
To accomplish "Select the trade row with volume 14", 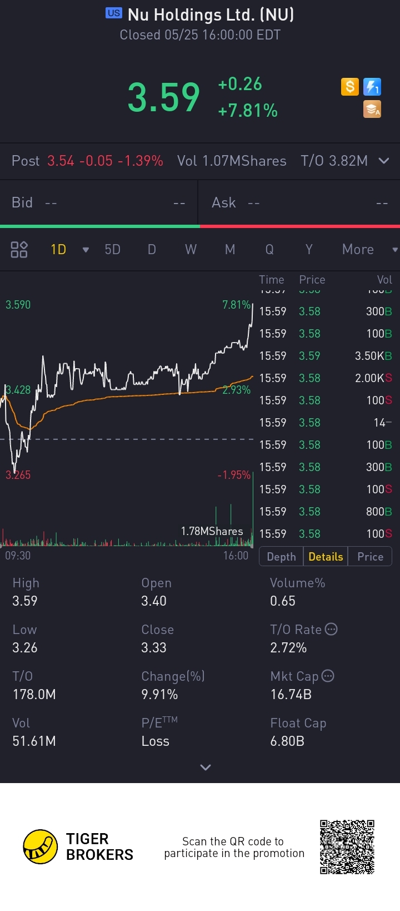I will [x=326, y=423].
